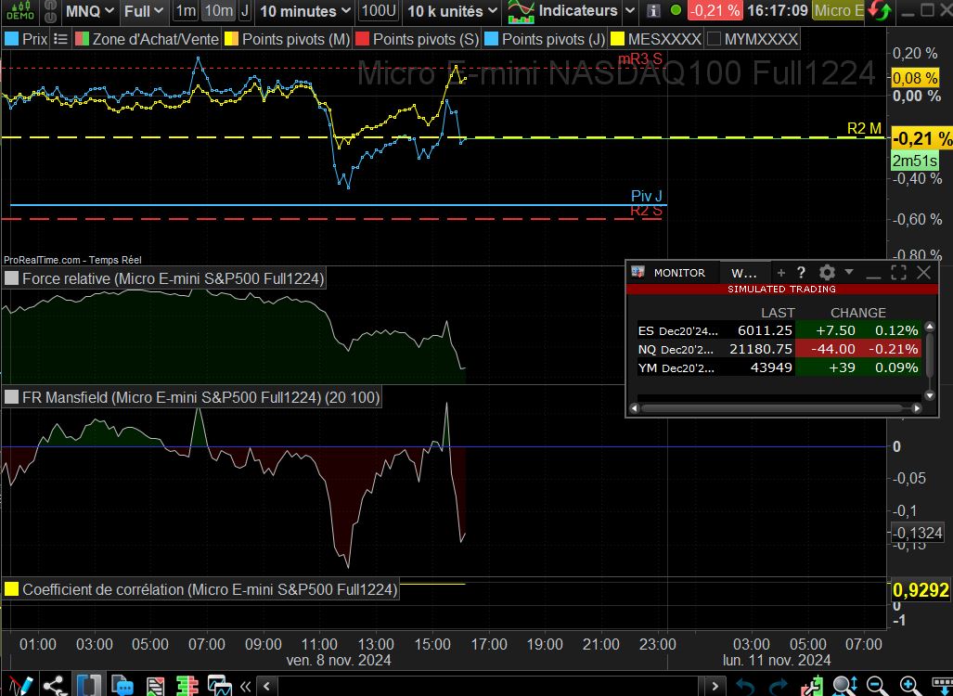Click the Force relative indicator label

pyautogui.click(x=173, y=279)
